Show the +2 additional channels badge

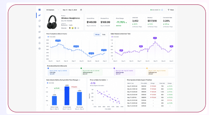[78, 28]
